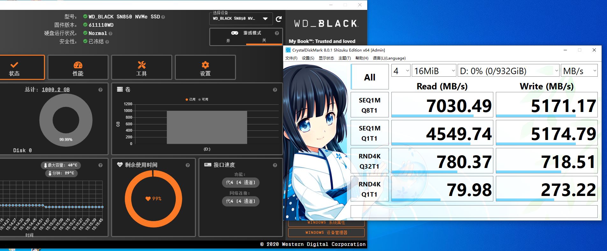This screenshot has width=607, height=251.
Task: Click the 7030.49 sequential read result
Action: pos(442,105)
